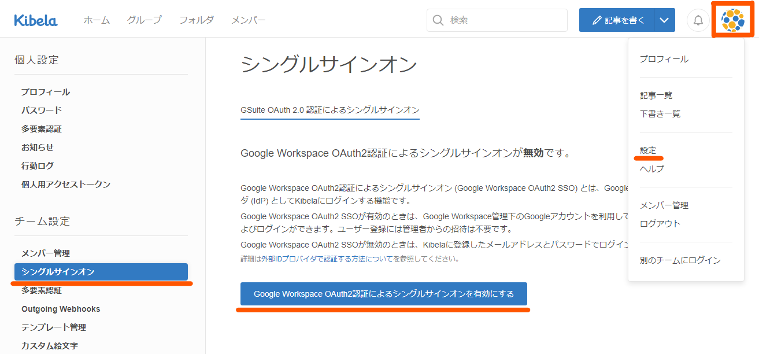This screenshot has height=354, width=759.
Task: Click the user avatar icon
Action: coord(733,20)
